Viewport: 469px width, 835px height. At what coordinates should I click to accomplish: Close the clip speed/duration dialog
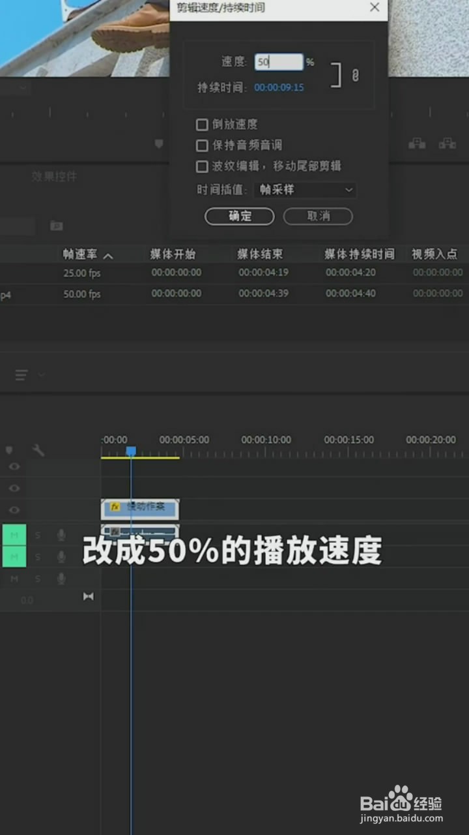click(x=375, y=7)
